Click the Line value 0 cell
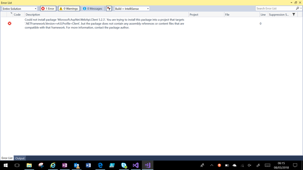The height and width of the screenshot is (170, 303). 261,24
